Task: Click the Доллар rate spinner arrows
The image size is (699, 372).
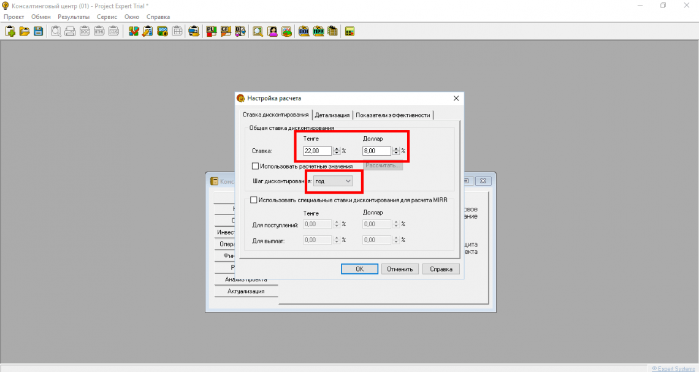Action: (x=396, y=151)
